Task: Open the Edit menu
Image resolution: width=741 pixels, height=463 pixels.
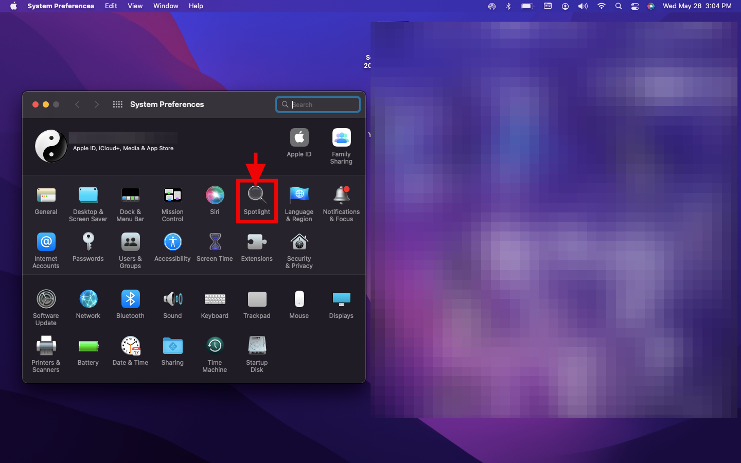Action: (x=111, y=6)
